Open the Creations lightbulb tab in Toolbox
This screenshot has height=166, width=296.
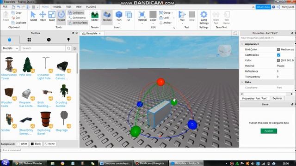point(68,40)
